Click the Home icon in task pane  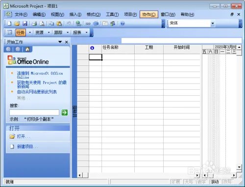[27, 49]
